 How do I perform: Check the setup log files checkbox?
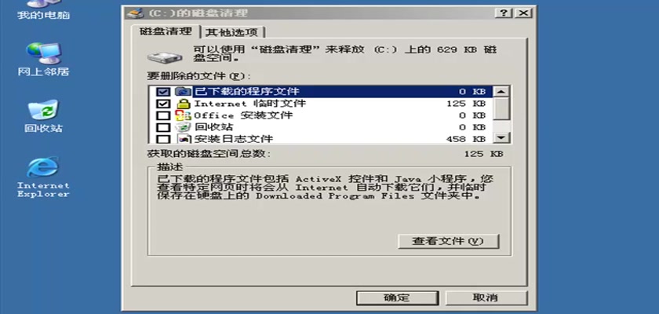pos(163,139)
